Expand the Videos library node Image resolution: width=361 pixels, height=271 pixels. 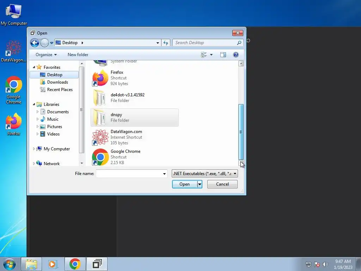37,134
